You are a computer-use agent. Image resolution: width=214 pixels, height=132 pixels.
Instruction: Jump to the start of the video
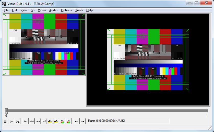pyautogui.click(x=26, y=121)
